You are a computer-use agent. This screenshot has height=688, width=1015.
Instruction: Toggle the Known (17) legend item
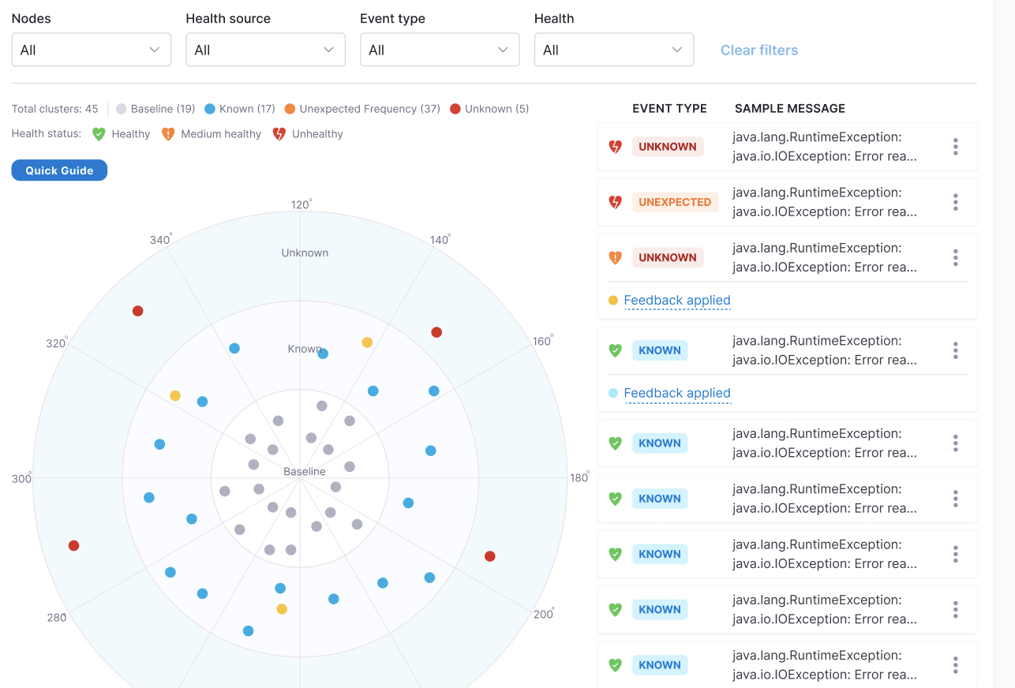(x=240, y=109)
